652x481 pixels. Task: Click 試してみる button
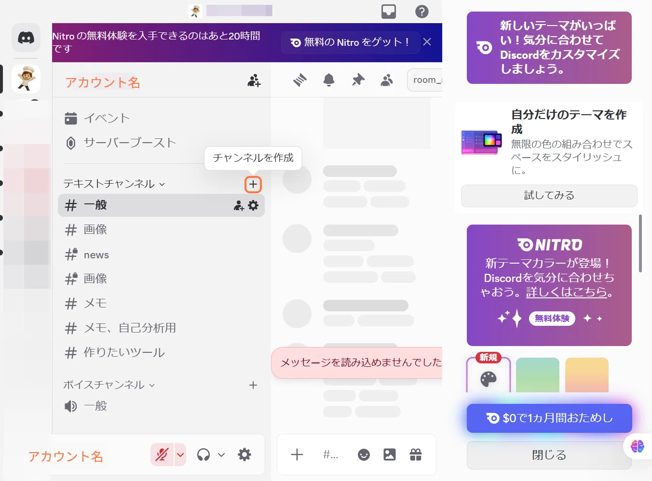pyautogui.click(x=549, y=196)
